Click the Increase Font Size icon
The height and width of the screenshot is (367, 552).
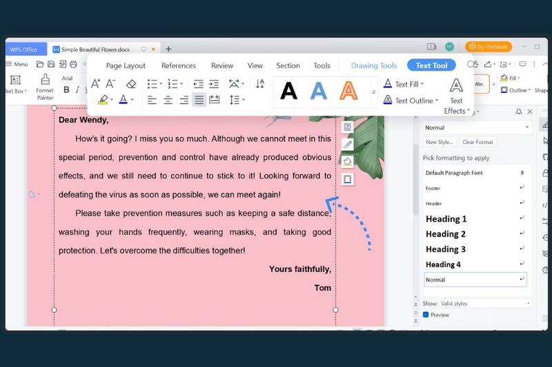[95, 83]
